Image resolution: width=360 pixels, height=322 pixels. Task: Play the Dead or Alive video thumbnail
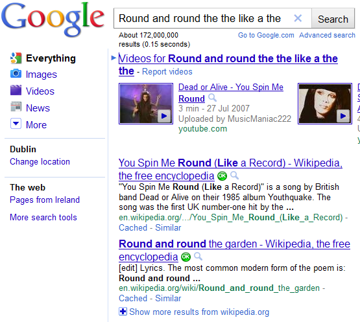146,104
